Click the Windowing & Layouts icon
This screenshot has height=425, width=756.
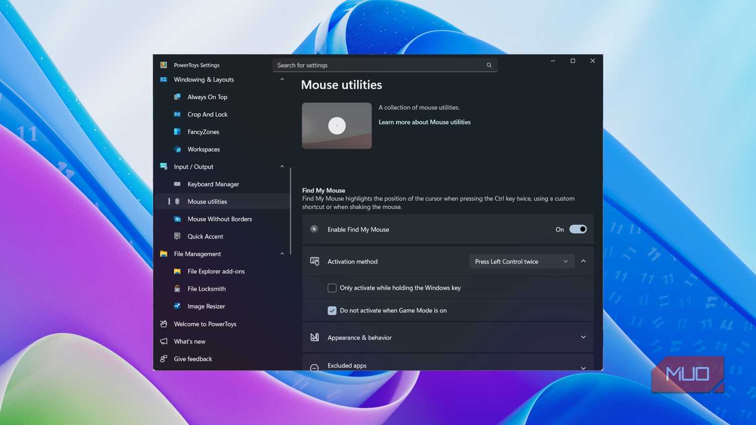164,80
